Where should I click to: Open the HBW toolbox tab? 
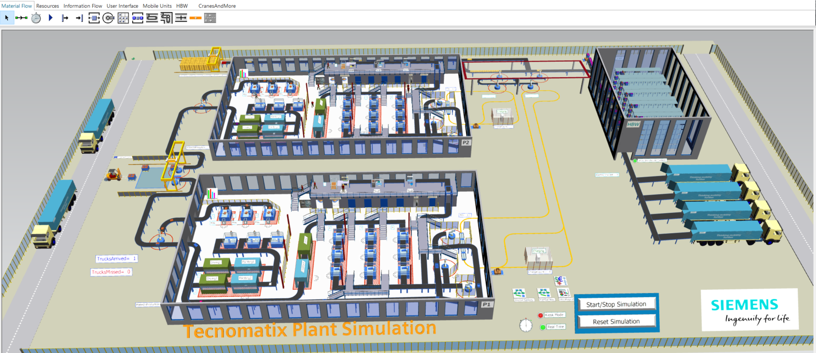click(x=182, y=6)
